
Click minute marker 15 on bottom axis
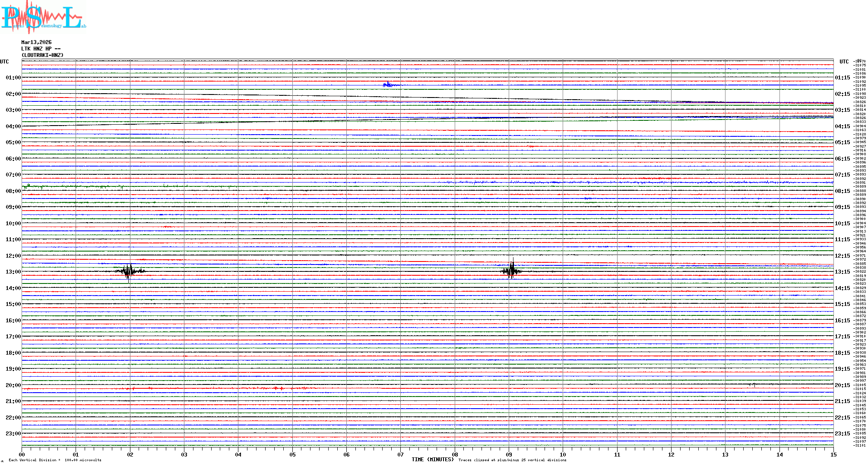point(833,454)
